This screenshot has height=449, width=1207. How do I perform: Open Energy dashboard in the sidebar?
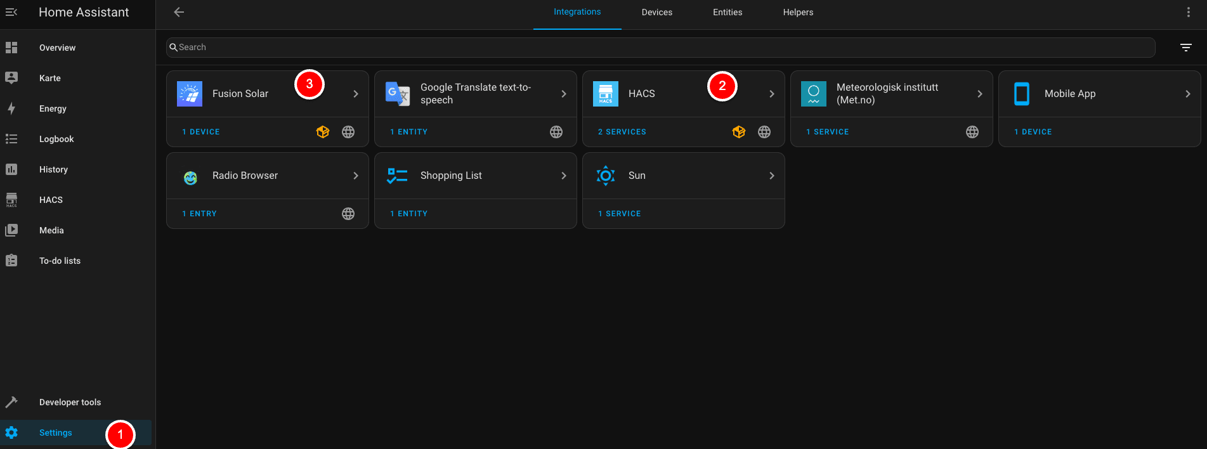point(53,108)
